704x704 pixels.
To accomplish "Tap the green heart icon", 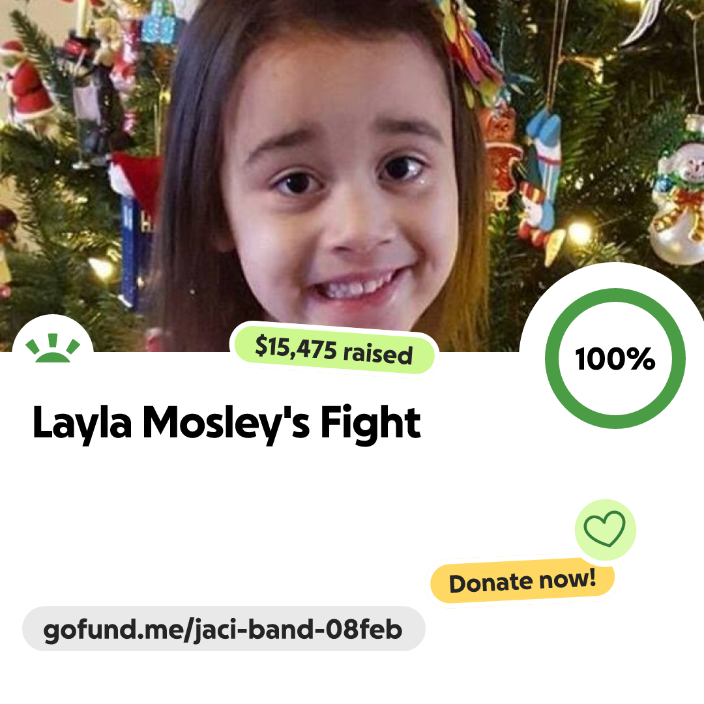I will tap(605, 529).
